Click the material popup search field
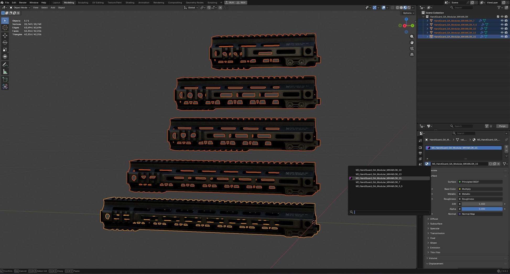 (x=389, y=212)
